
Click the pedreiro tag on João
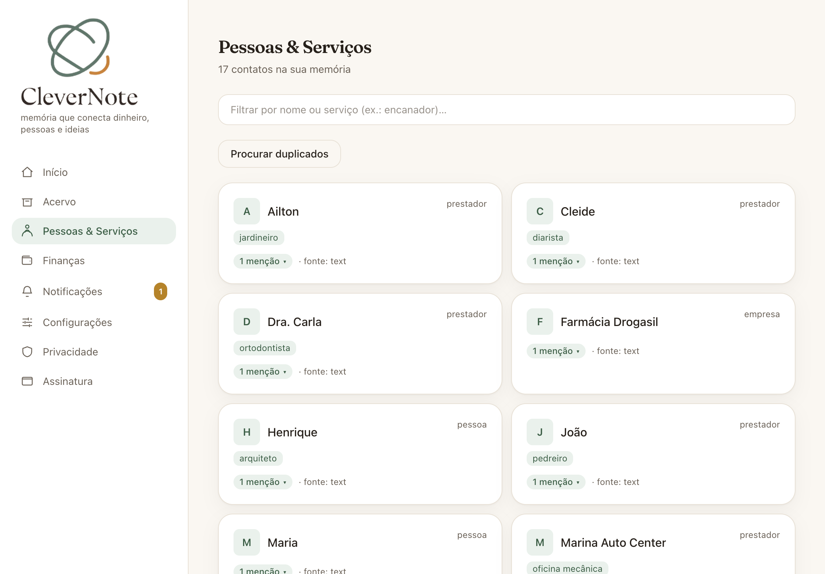[550, 458]
